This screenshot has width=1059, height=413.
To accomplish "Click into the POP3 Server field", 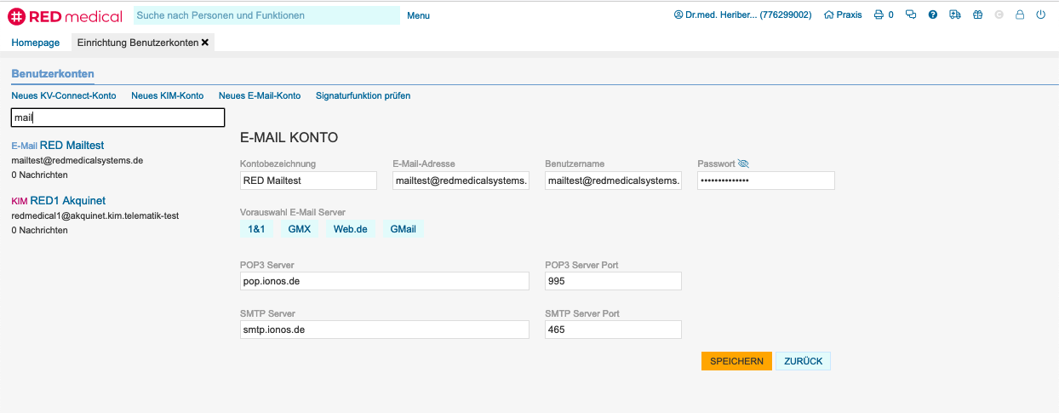I will click(385, 281).
